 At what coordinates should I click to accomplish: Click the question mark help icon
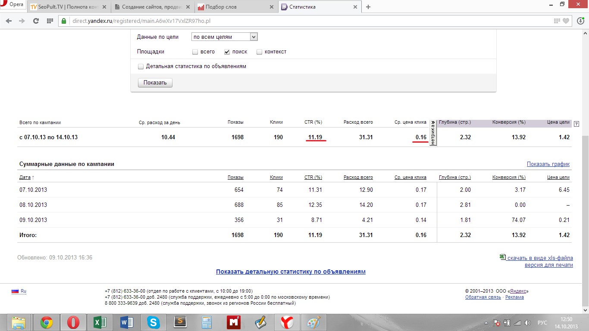(576, 123)
